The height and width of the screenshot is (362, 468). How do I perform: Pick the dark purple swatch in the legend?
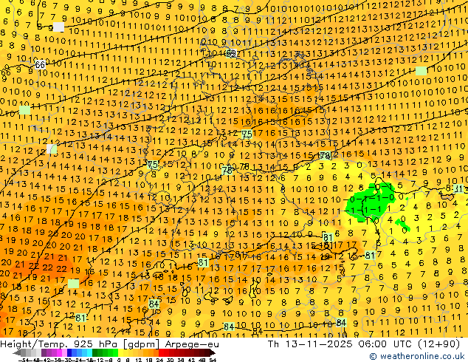pyautogui.click(x=44, y=353)
